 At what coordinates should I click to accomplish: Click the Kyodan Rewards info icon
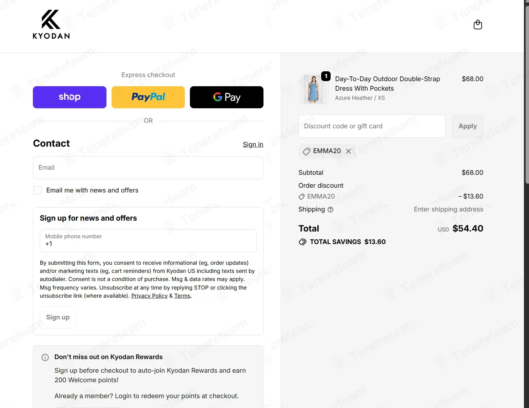tap(45, 357)
